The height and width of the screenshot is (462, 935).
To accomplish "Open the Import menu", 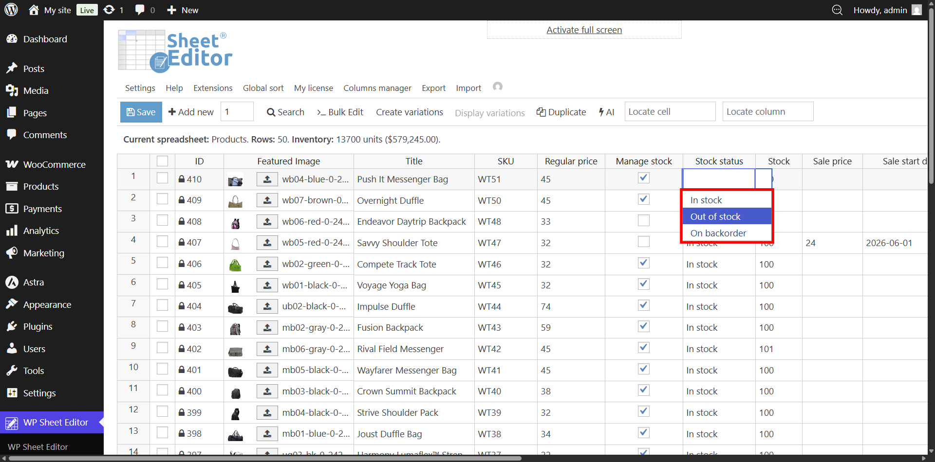I will [x=468, y=88].
